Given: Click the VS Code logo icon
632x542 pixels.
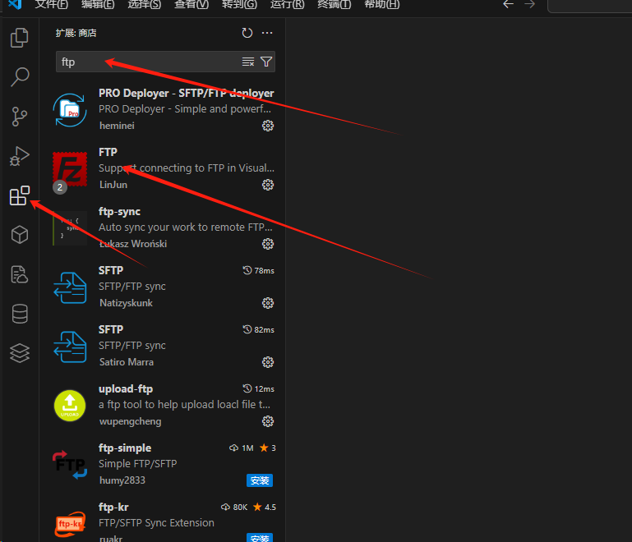Looking at the screenshot, I should coord(15,4).
